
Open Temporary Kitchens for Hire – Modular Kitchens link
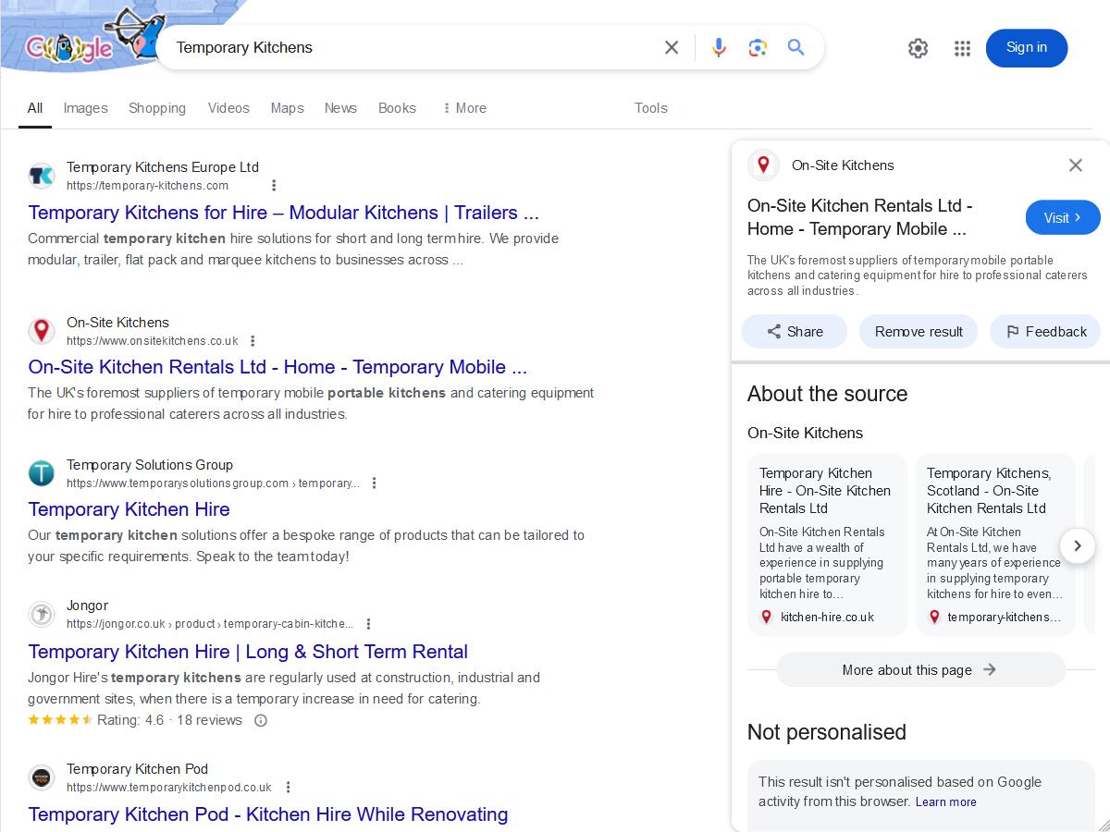pyautogui.click(x=283, y=213)
